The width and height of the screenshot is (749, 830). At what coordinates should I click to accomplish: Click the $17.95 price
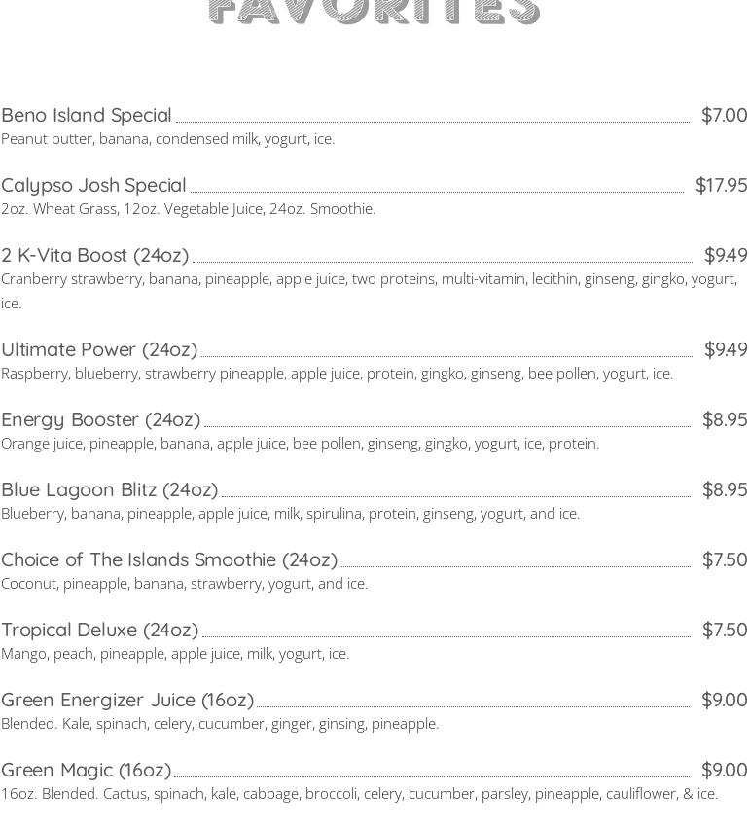pos(721,185)
